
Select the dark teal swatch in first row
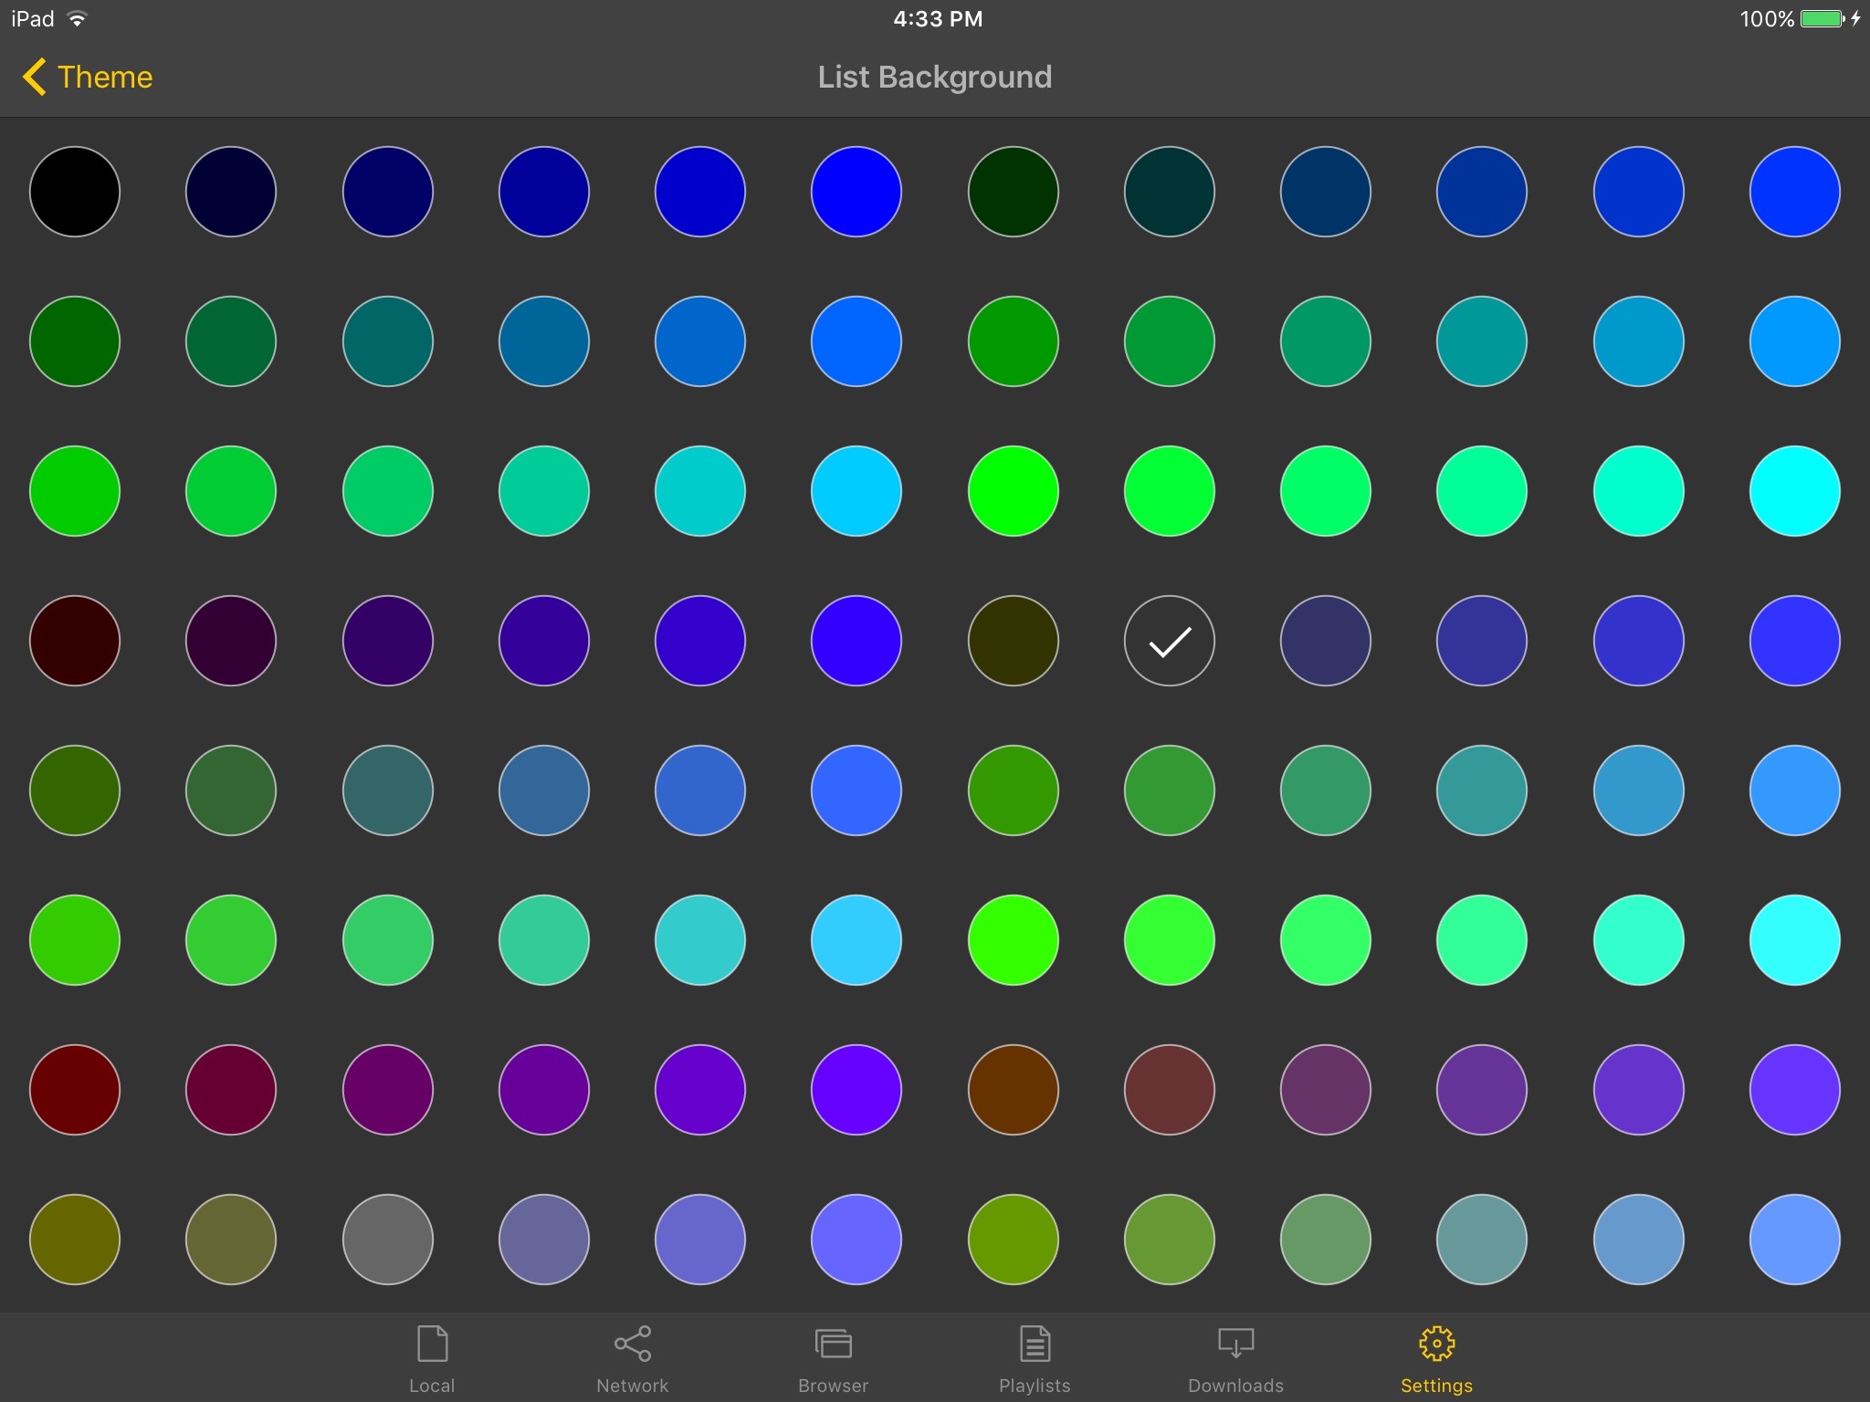coord(1170,192)
